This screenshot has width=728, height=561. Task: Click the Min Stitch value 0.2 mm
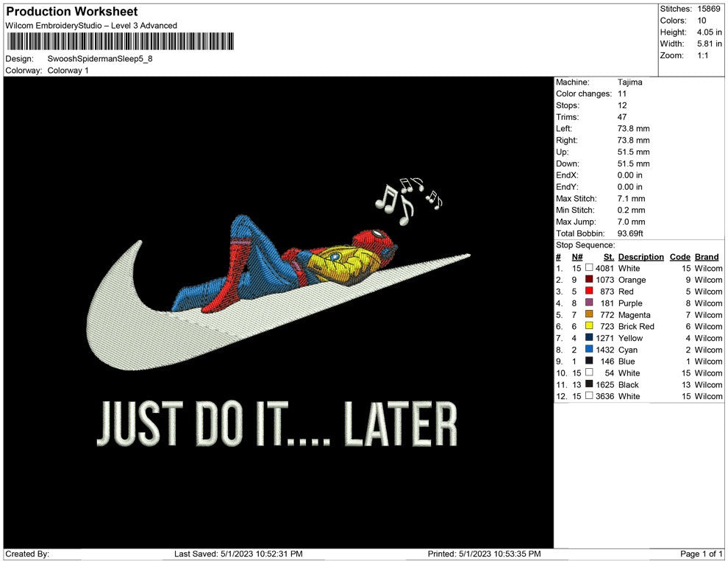632,210
